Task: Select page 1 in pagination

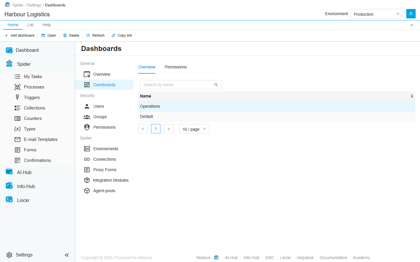Action: [156, 129]
